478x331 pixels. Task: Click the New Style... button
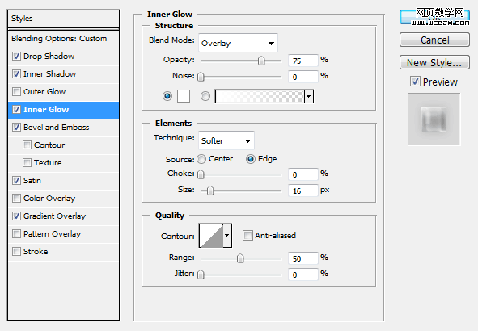point(434,62)
